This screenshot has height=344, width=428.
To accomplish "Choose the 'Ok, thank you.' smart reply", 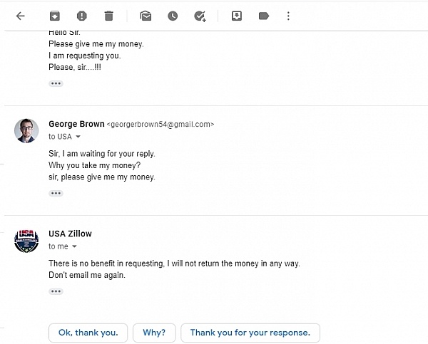I will [x=88, y=333].
